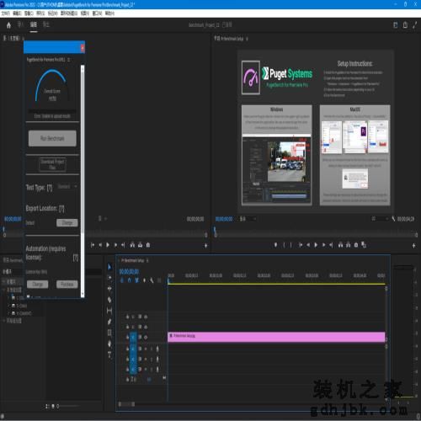Toggle A3 voice-over record microphone
Viewport: 421px width, 421px height.
click(x=157, y=370)
